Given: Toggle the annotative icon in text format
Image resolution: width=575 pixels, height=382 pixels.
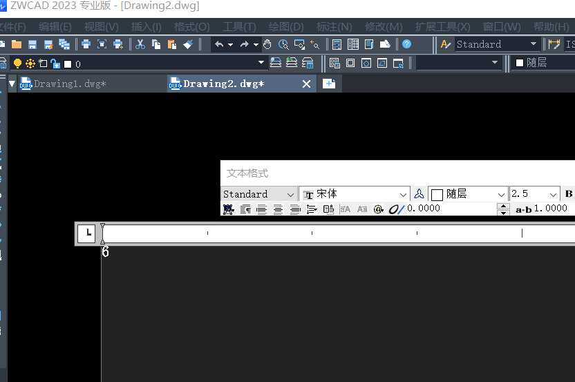Looking at the screenshot, I should point(419,193).
